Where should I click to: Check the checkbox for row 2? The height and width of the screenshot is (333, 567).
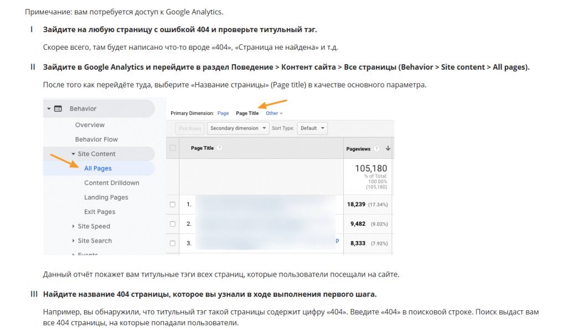(173, 223)
